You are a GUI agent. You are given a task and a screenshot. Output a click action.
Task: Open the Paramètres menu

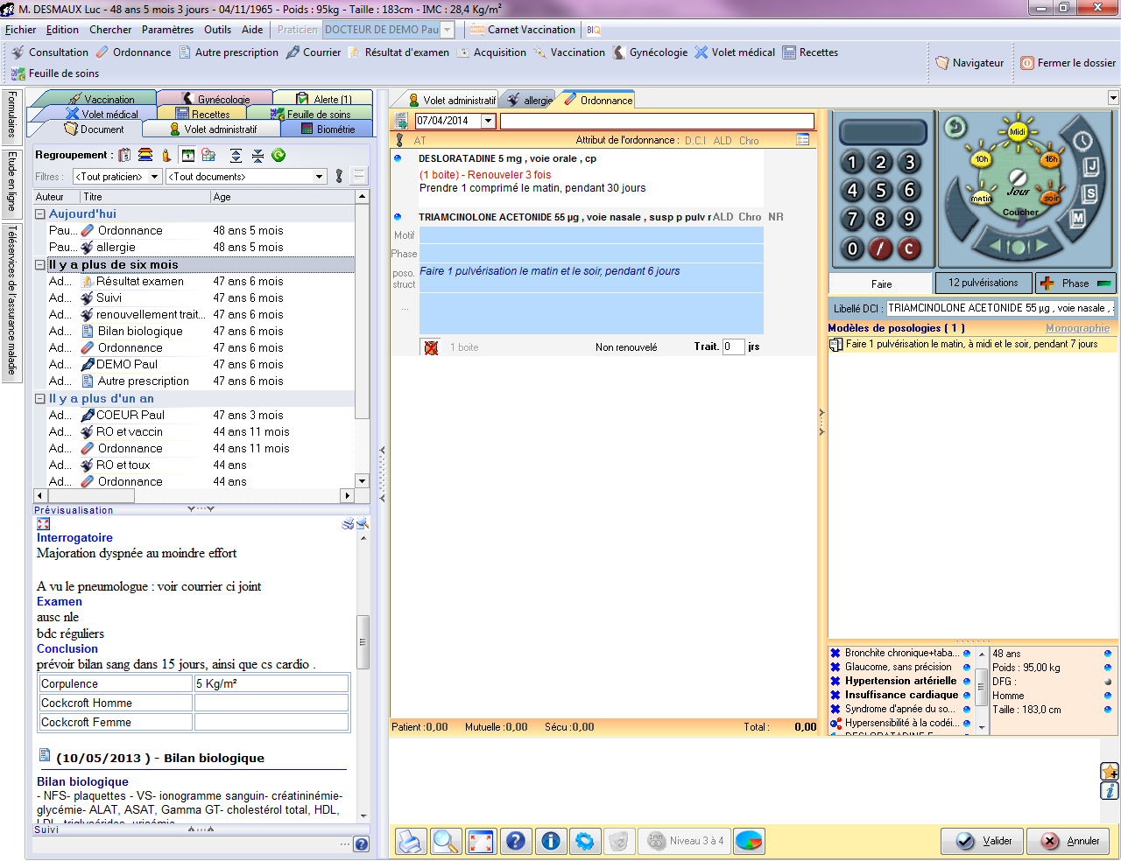point(167,30)
